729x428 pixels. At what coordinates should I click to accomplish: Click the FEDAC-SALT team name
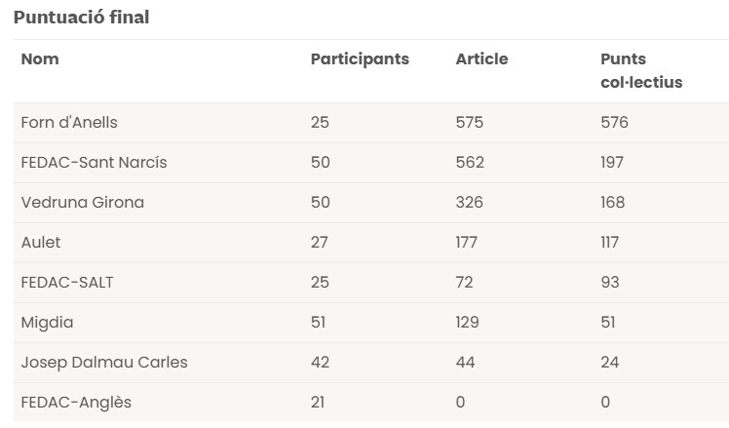67,283
